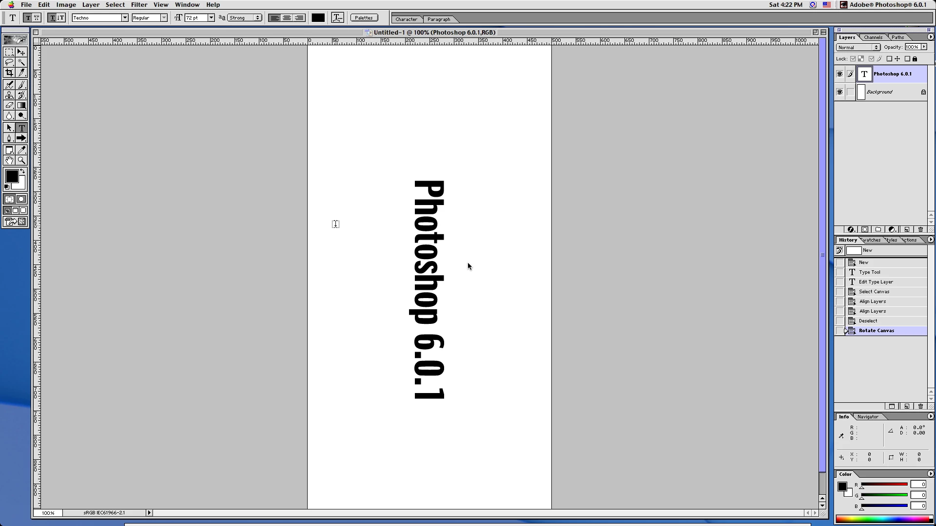Switch to the Channels tab

[873, 37]
